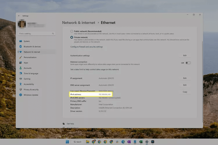This screenshot has height=145, width=218.
Task: Select Public network radio button
Action: [x=72, y=31]
